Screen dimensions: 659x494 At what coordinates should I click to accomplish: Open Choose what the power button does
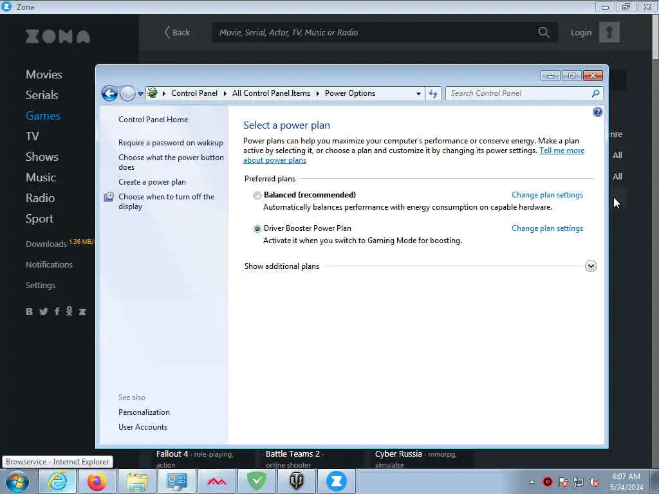pyautogui.click(x=171, y=162)
